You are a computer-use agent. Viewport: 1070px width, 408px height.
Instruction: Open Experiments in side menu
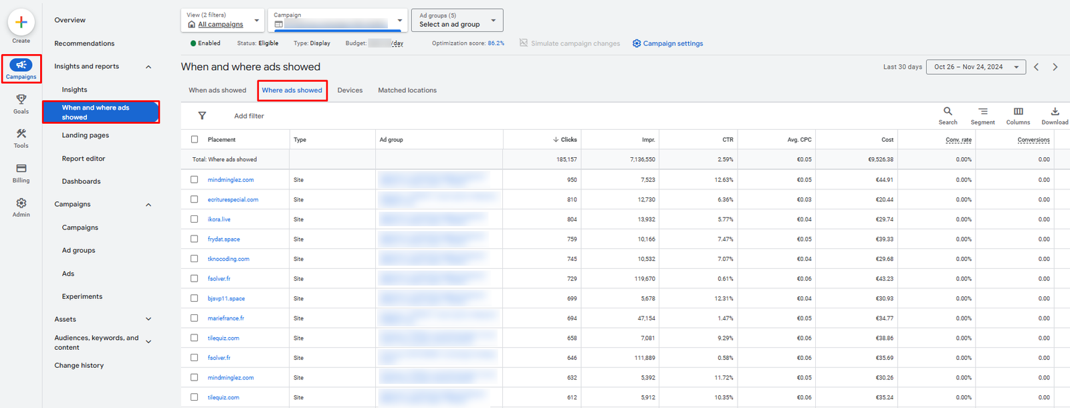point(82,296)
